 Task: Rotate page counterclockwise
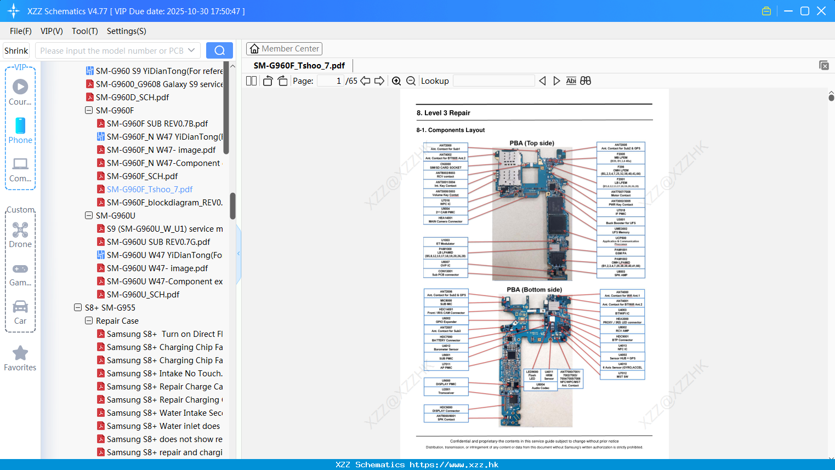tap(268, 81)
